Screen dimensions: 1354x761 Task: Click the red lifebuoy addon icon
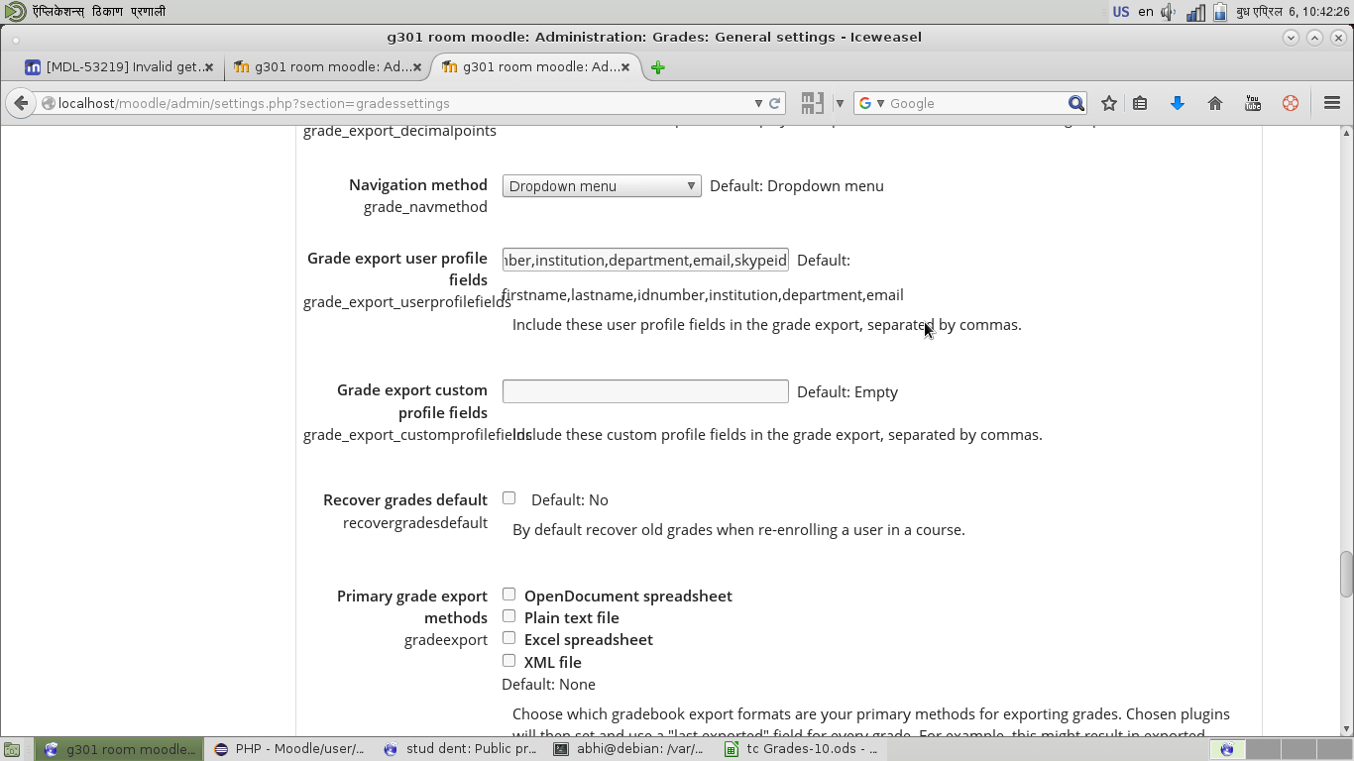1291,103
